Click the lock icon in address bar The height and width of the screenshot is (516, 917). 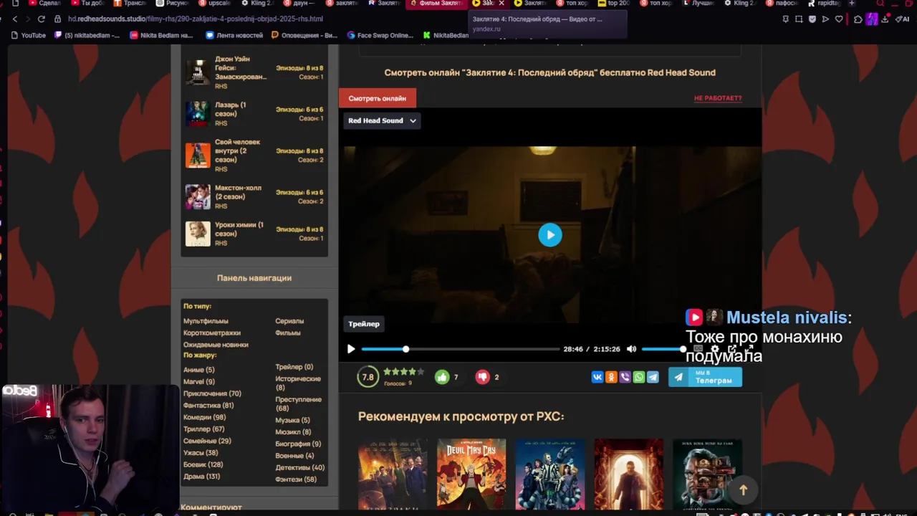59,19
